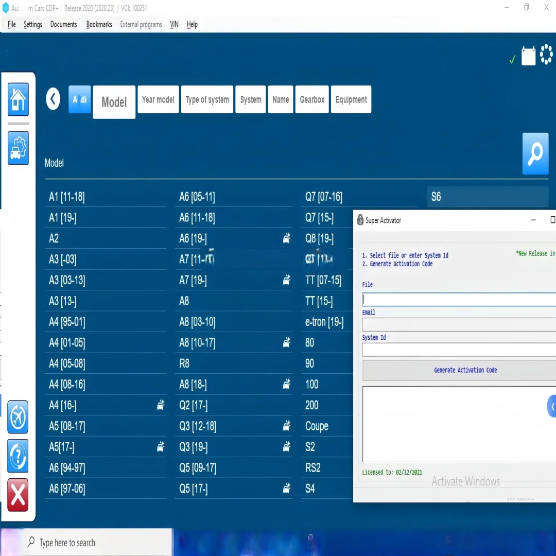Image resolution: width=556 pixels, height=556 pixels.
Task: Click the magnifying glass search icon
Action: [x=535, y=153]
